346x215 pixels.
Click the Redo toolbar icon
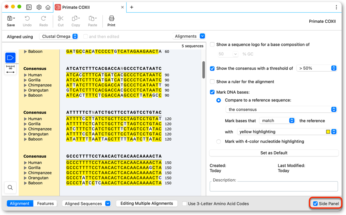click(43, 18)
